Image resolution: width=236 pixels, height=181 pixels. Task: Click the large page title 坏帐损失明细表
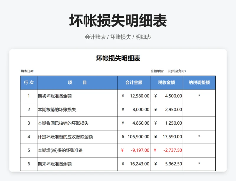[118, 20]
